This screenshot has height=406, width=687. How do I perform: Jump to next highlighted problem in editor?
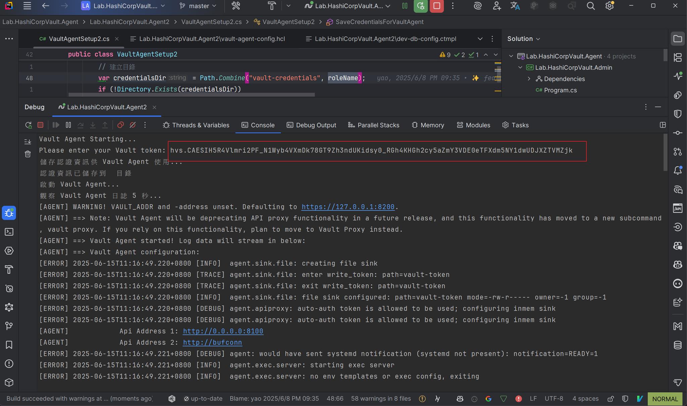pyautogui.click(x=496, y=55)
